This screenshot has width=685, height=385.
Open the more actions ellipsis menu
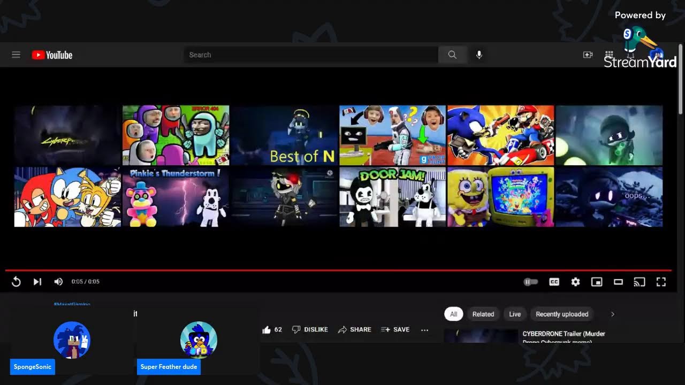[425, 330]
